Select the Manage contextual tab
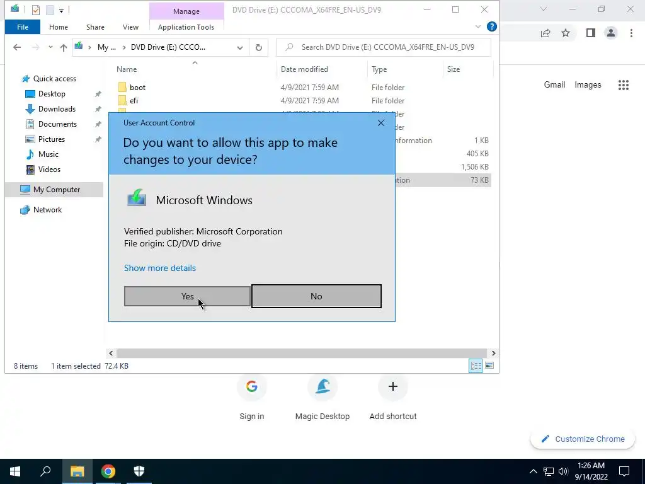 point(186,11)
